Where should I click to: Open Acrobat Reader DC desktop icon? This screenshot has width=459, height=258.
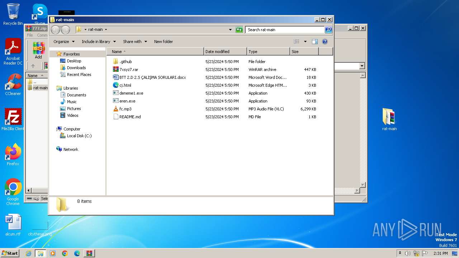[x=13, y=52]
